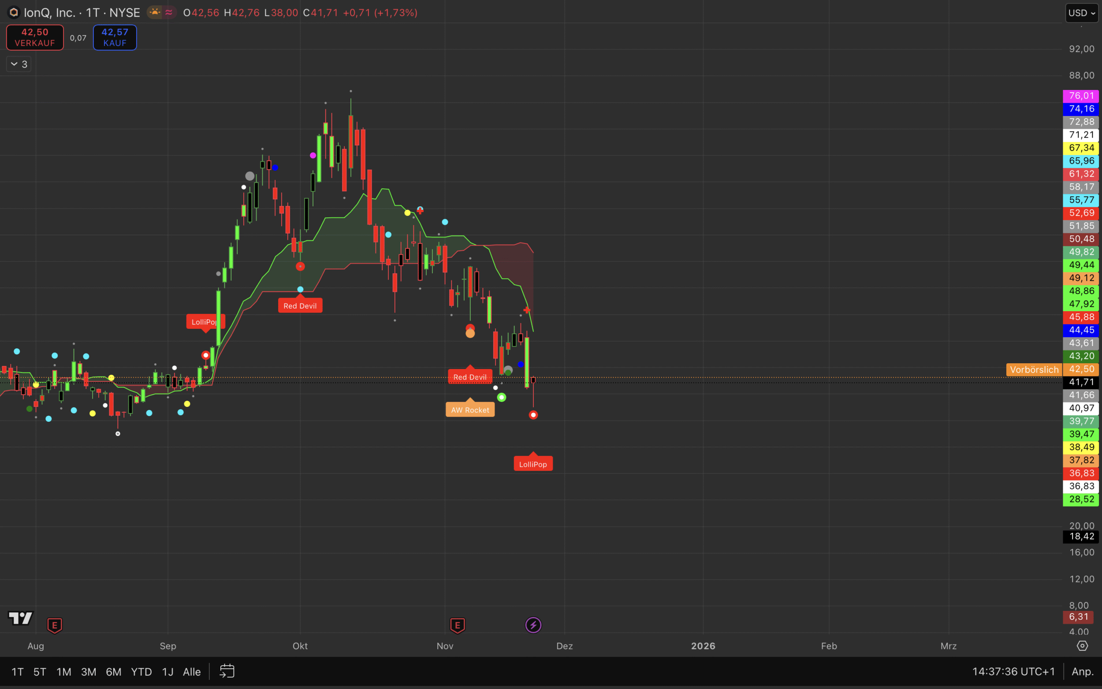Toggle the Anp. adjustment setting
Screen dimensions: 1102x689
pos(1083,671)
